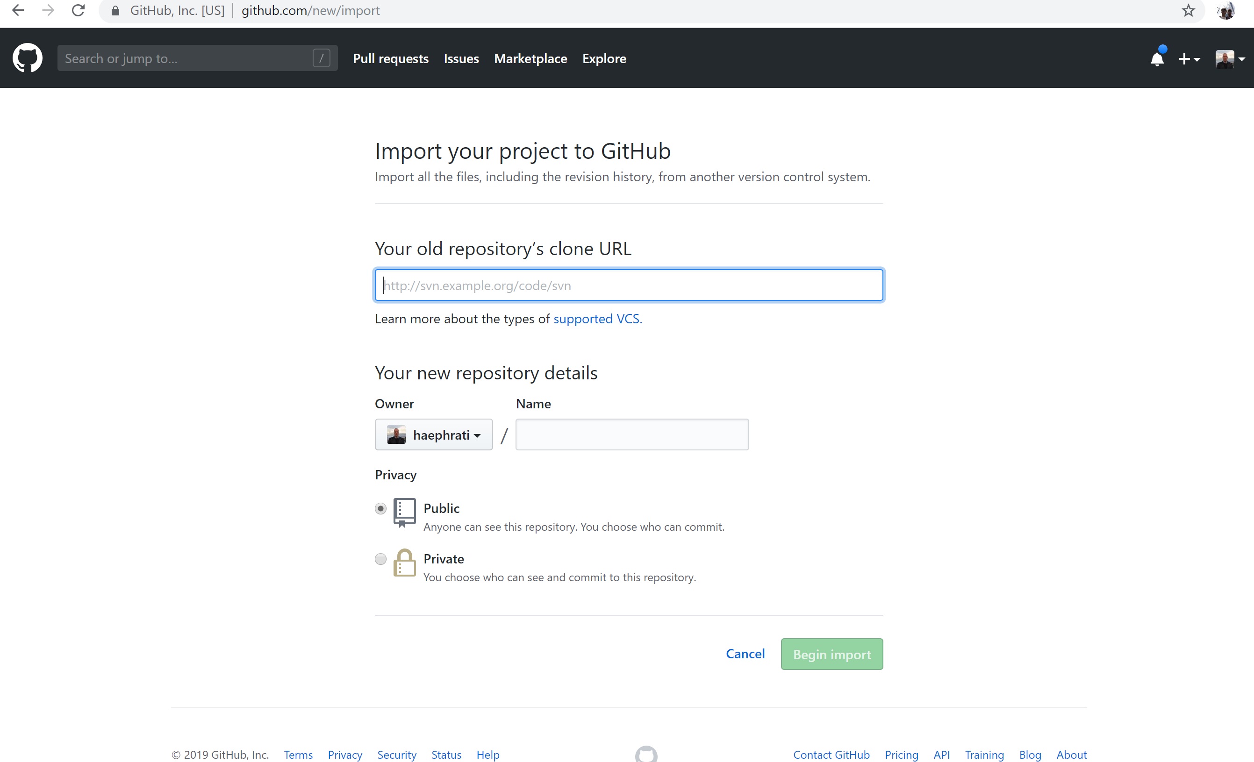Click the Cancel link

[x=745, y=654]
